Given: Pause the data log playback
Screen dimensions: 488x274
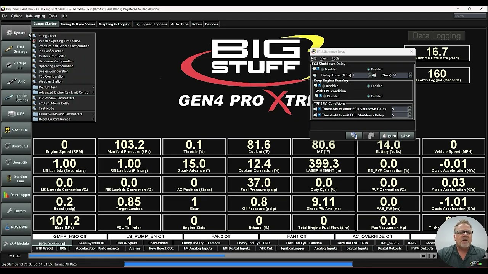Looking at the screenshot, I should click(429, 256).
